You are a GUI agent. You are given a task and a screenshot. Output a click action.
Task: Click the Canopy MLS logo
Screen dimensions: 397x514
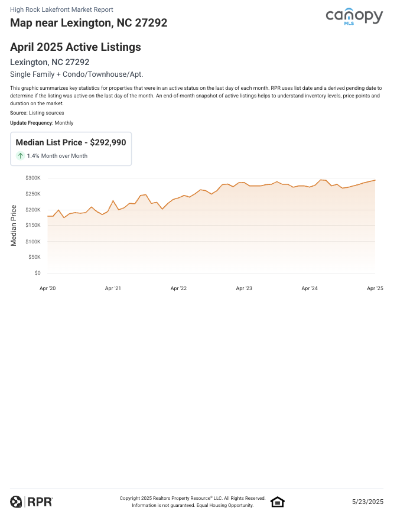[x=354, y=18]
